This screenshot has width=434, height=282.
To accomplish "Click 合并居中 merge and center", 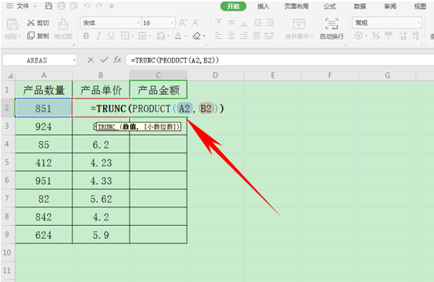I will coord(299,29).
